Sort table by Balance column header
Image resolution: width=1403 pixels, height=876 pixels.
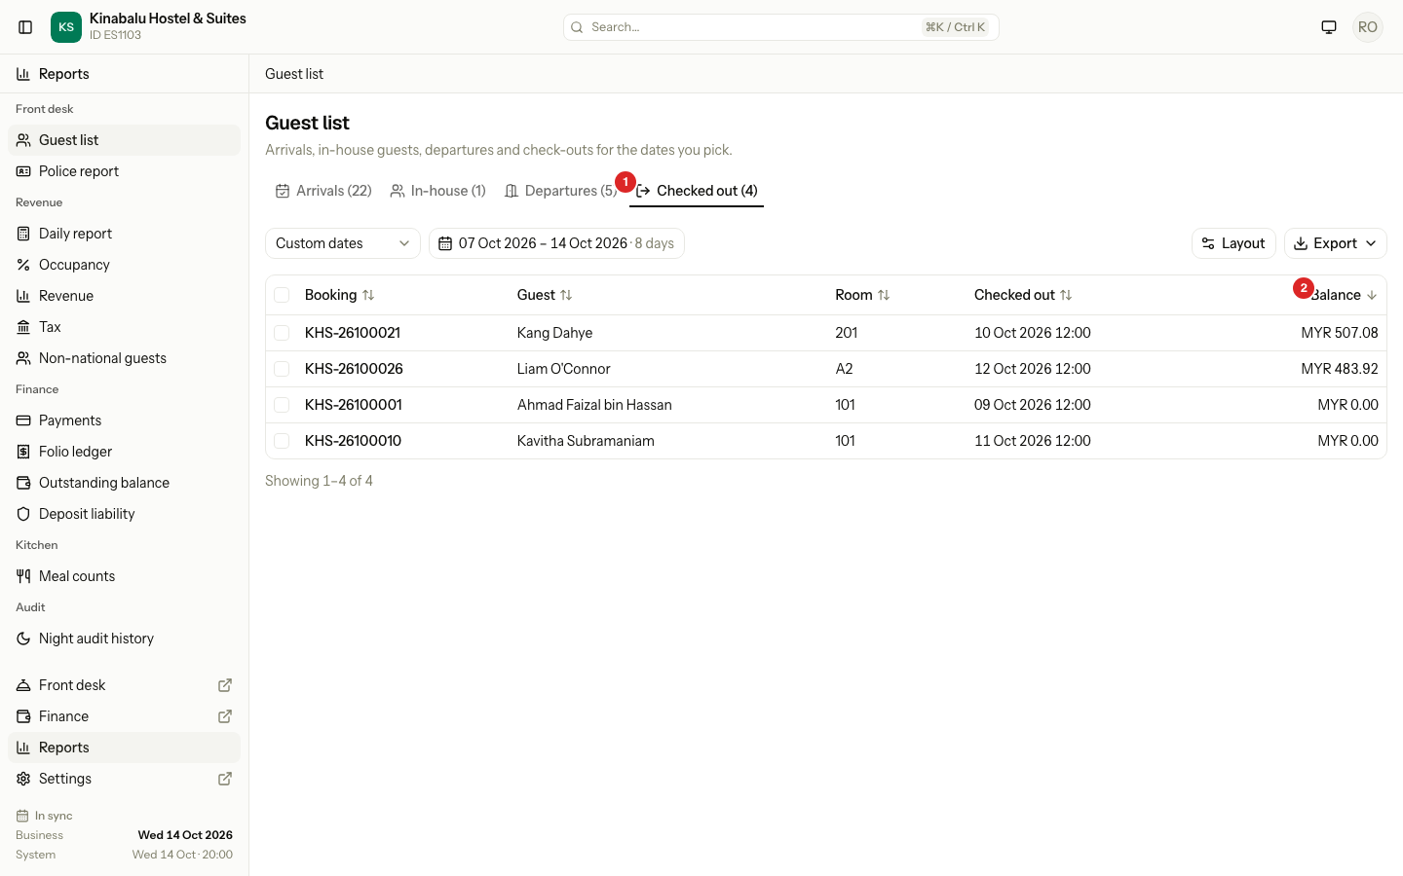point(1343,295)
